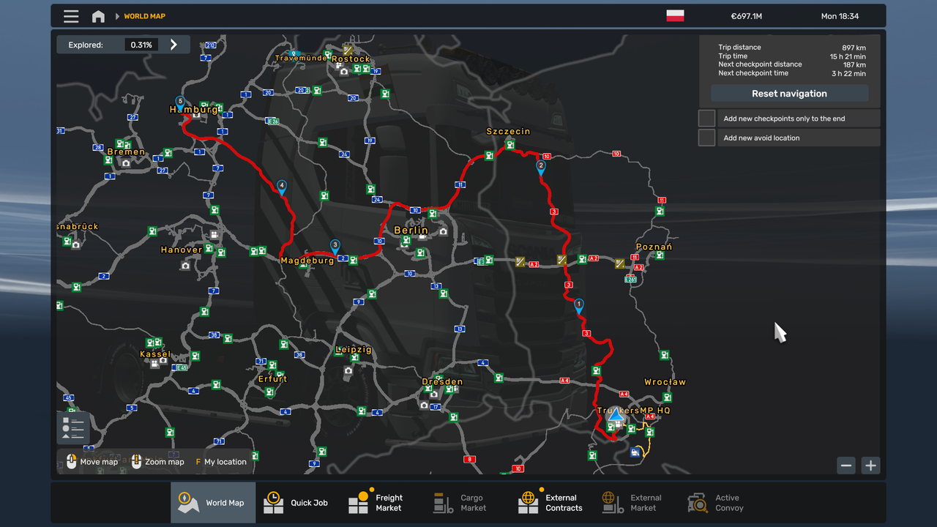This screenshot has height=527, width=937.
Task: Click the Trip distance 897 km value
Action: pyautogui.click(x=854, y=48)
